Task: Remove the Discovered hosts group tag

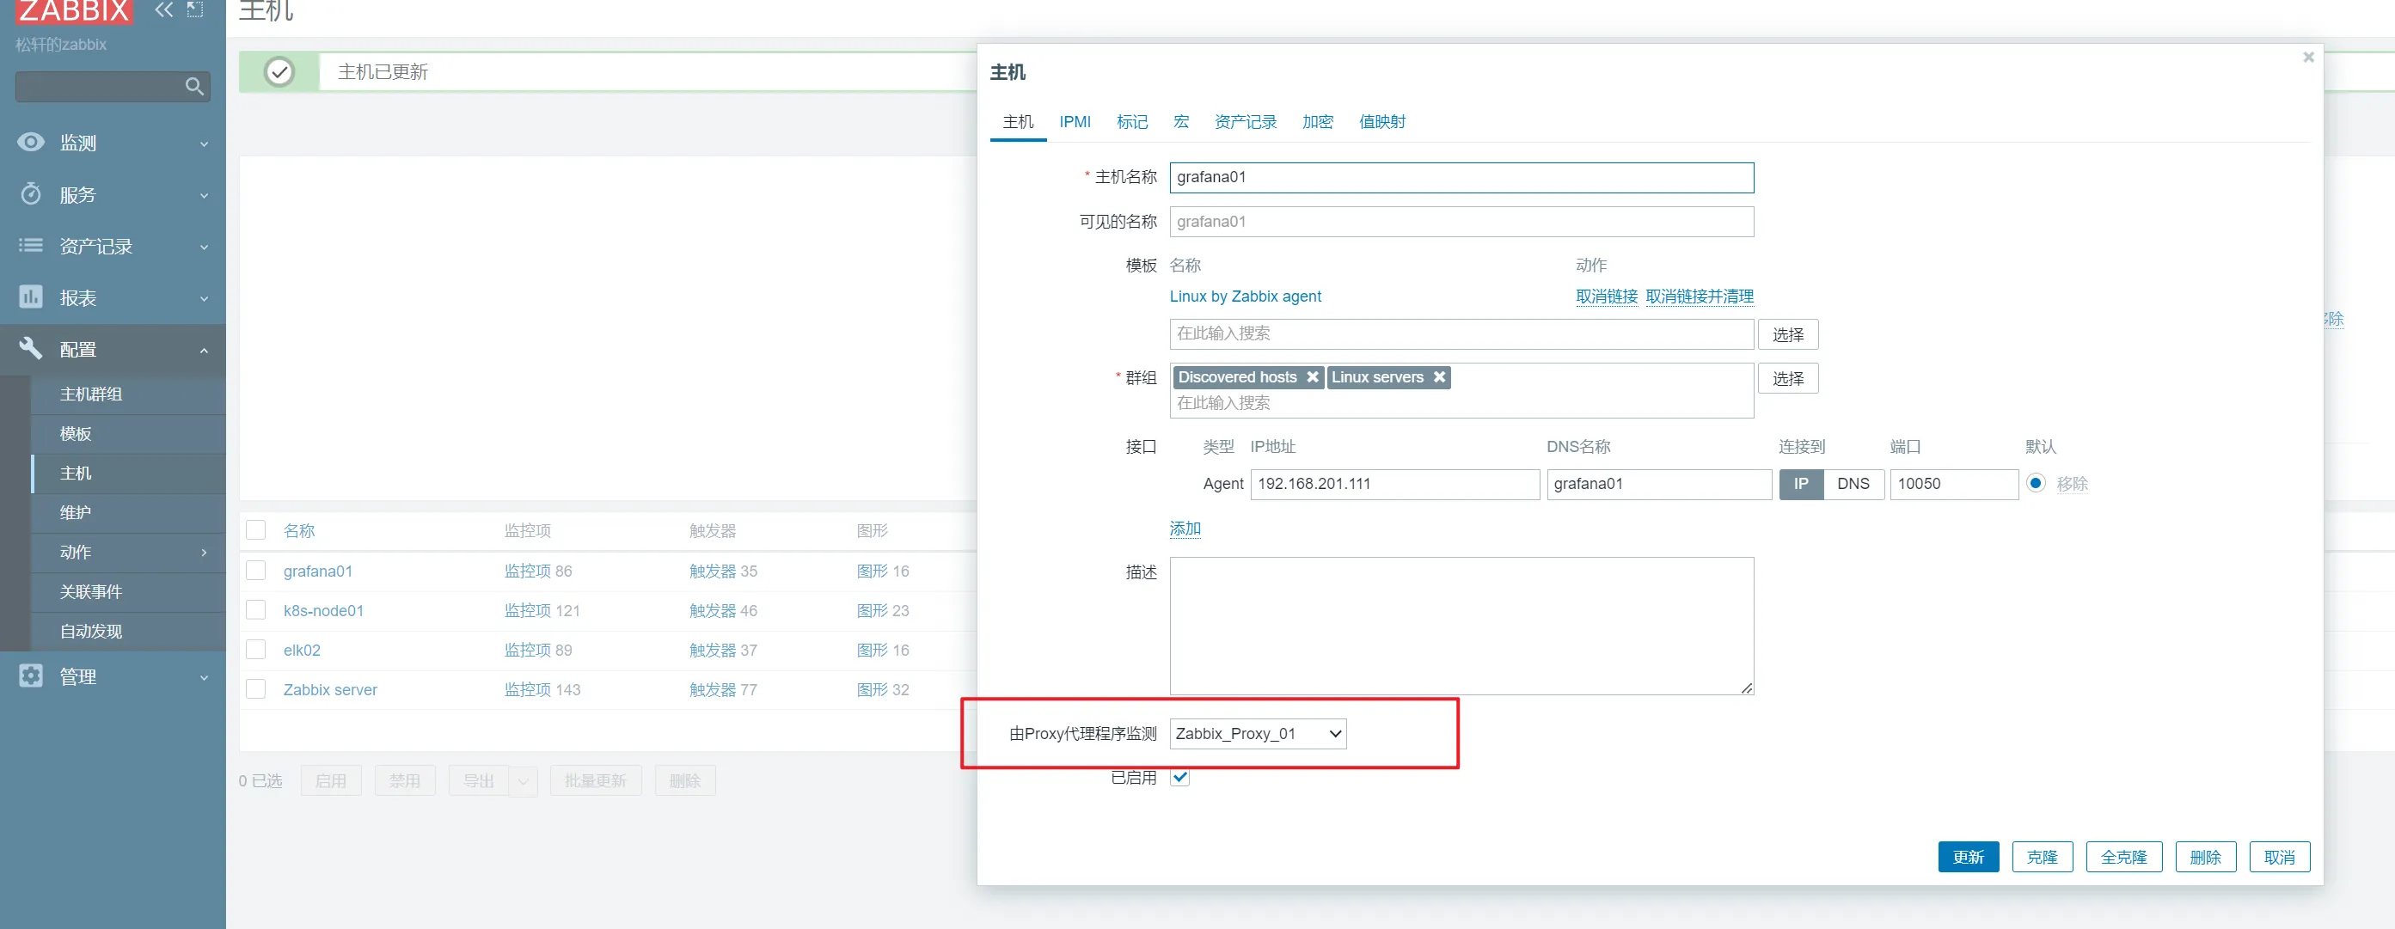Action: click(x=1312, y=377)
